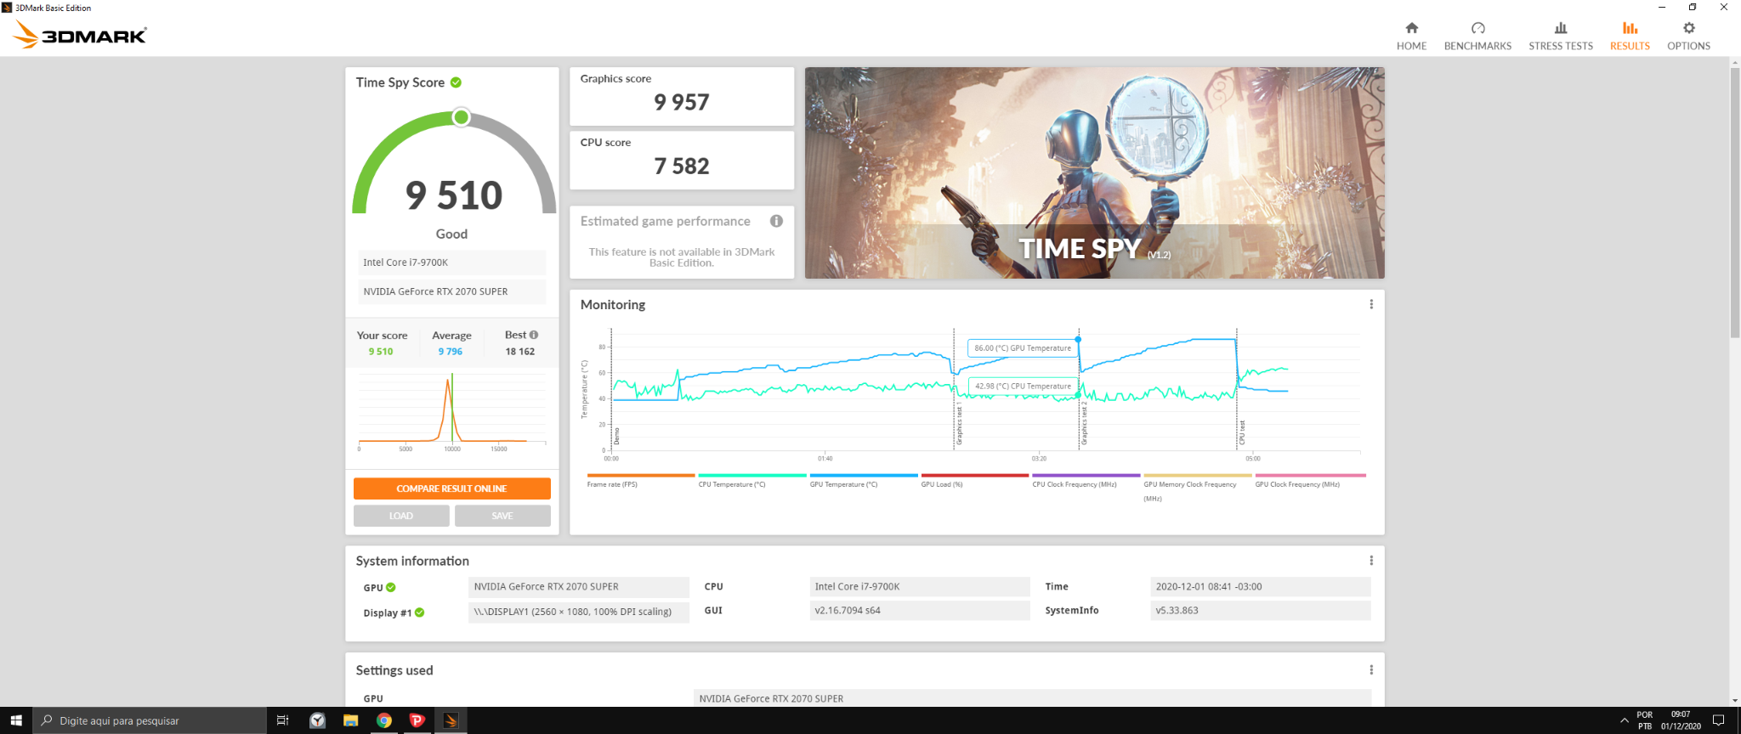This screenshot has height=734, width=1741.
Task: Select the Results tab
Action: click(x=1630, y=37)
